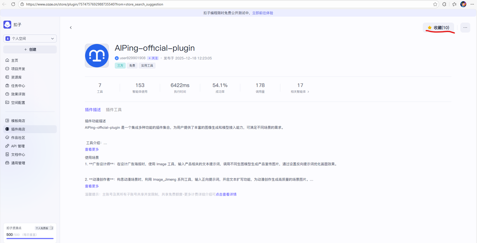477x243 pixels.
Task: Click the AIPing plugin logo image
Action: click(97, 55)
